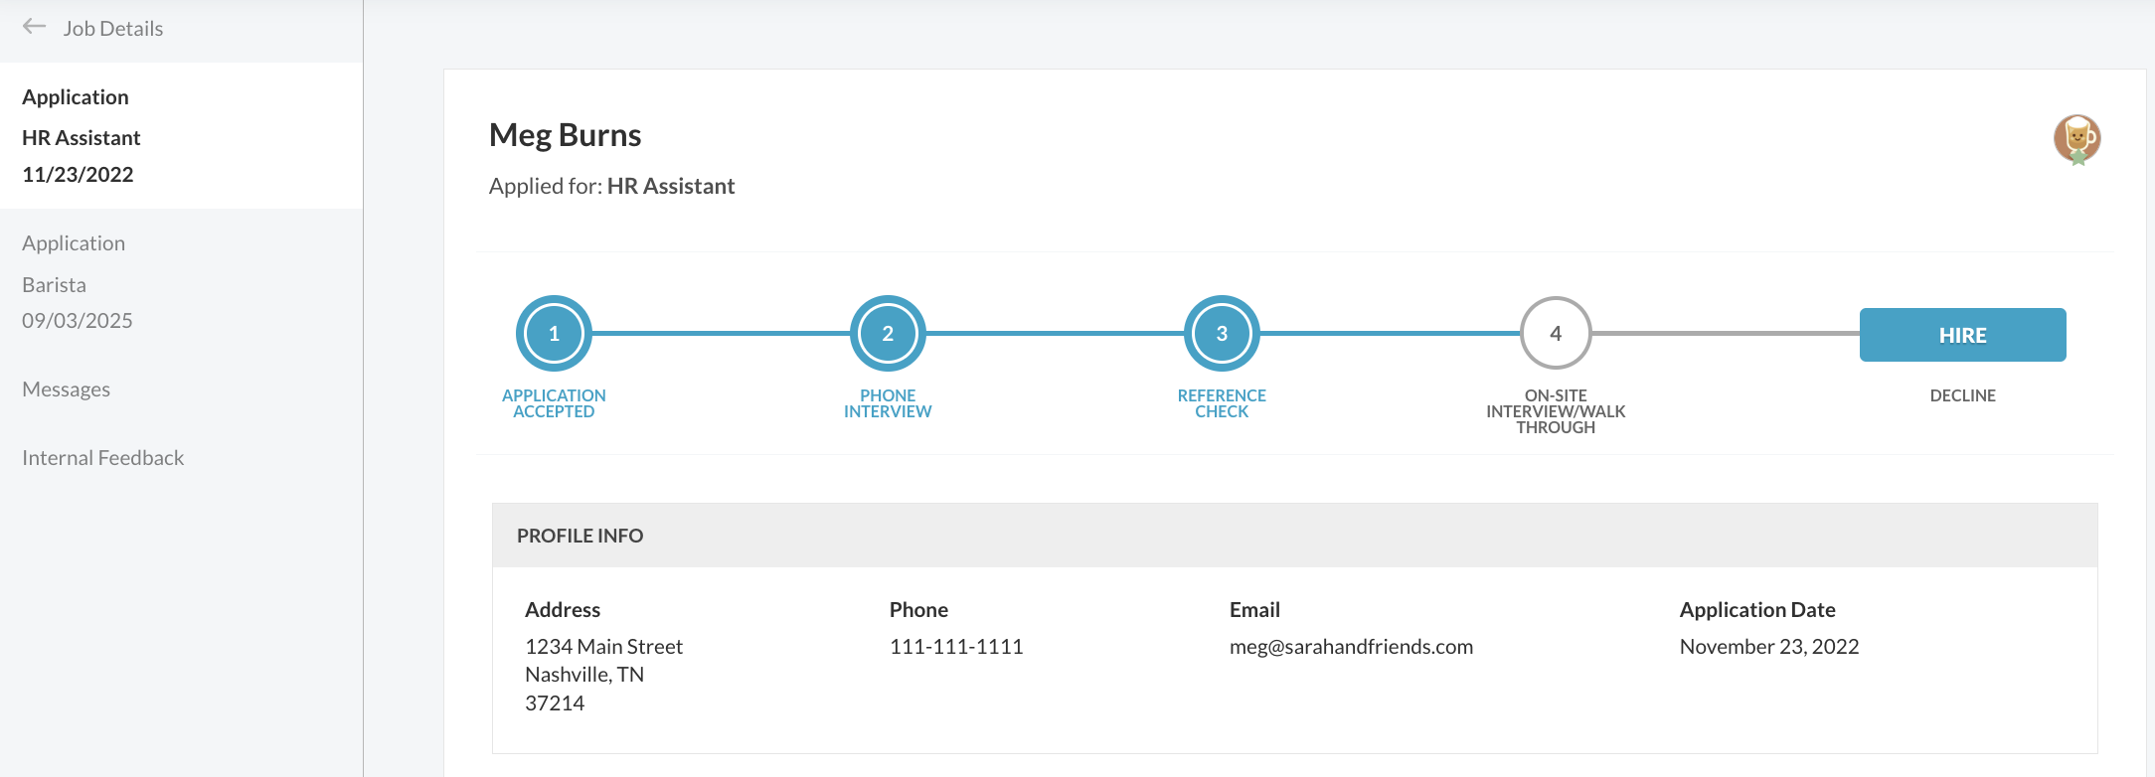This screenshot has height=777, width=2155.
Task: Select step 3 Reference Check circle
Action: click(1222, 334)
